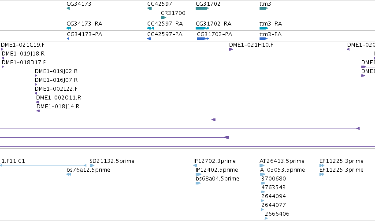Select the bs68a04.5prime EST

pos(198,183)
